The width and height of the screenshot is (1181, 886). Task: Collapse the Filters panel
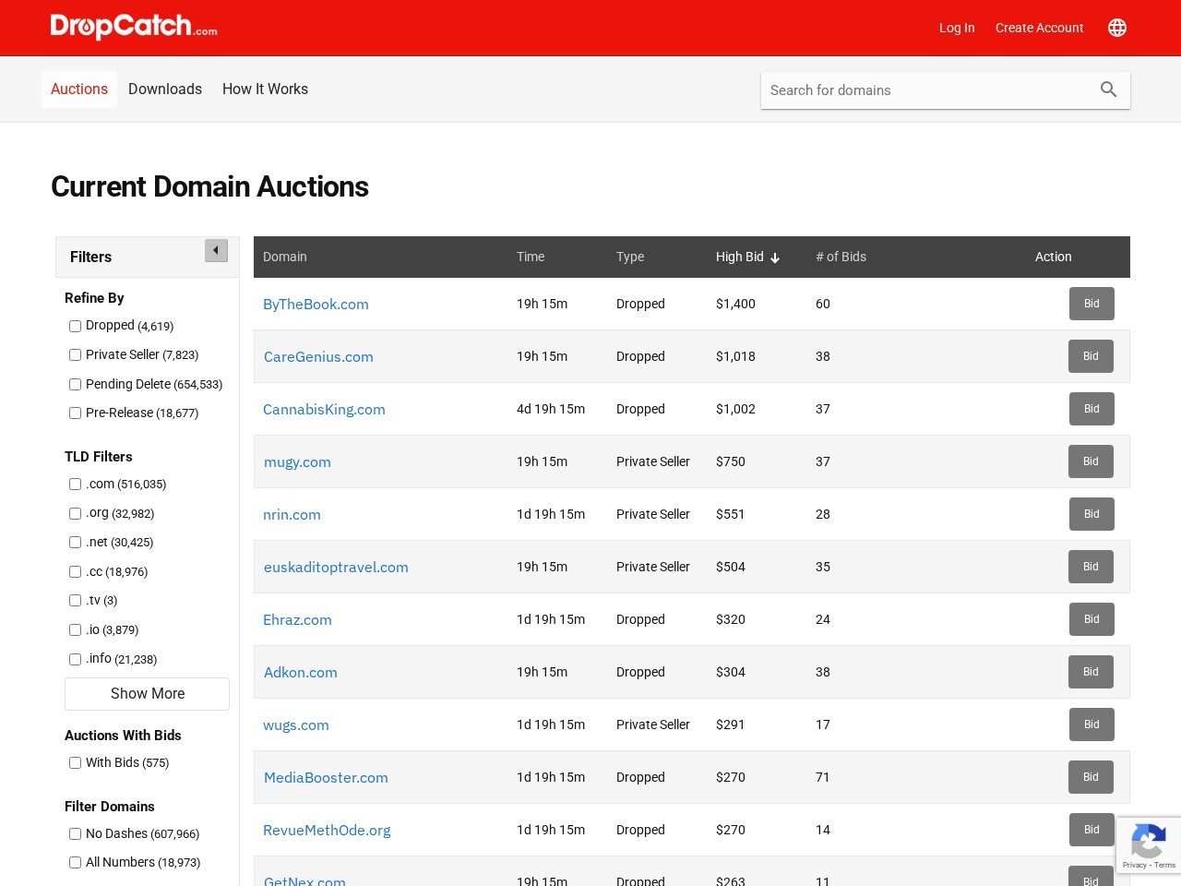tap(216, 250)
